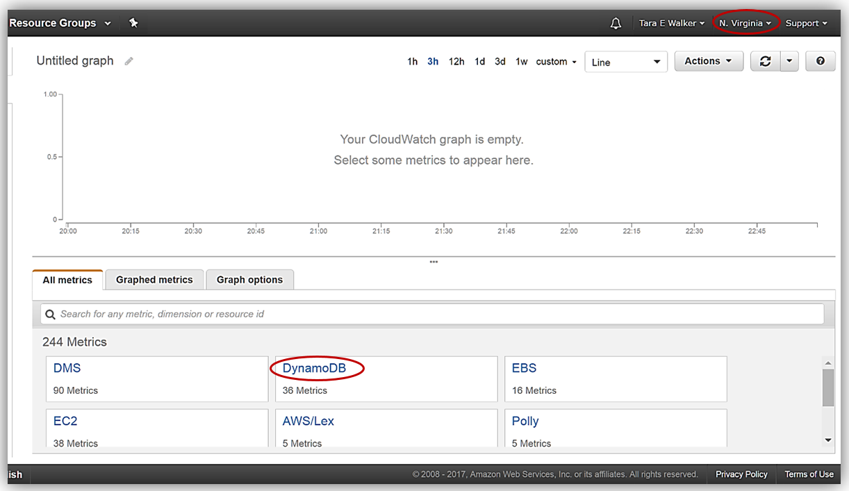Click the Privacy Policy link

point(741,474)
